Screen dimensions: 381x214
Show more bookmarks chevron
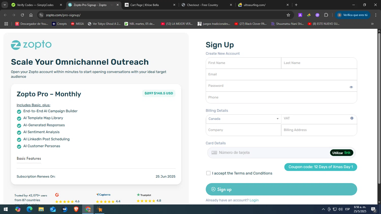tap(372, 24)
